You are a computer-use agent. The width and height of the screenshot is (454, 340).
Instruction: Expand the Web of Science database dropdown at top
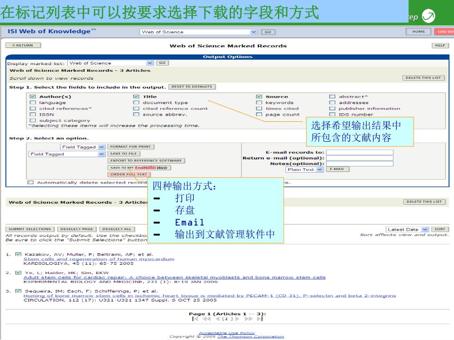[x=253, y=32]
